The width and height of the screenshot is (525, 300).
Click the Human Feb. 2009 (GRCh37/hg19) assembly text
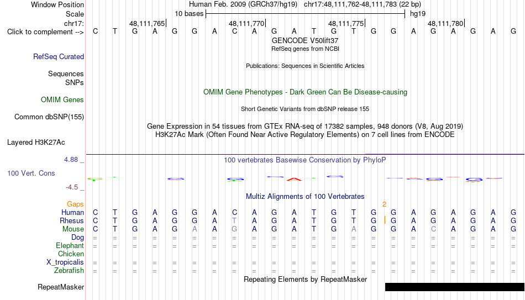click(243, 4)
